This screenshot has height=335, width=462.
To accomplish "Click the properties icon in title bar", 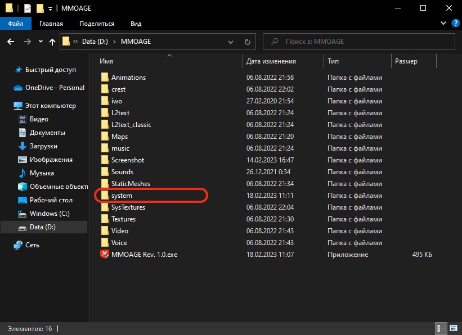I will (28, 8).
